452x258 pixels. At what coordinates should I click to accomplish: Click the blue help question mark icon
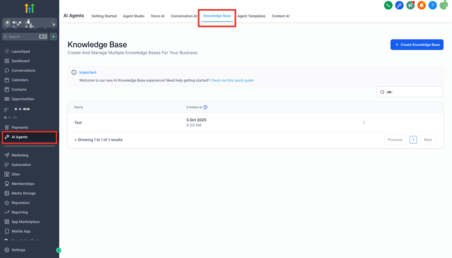tap(433, 5)
